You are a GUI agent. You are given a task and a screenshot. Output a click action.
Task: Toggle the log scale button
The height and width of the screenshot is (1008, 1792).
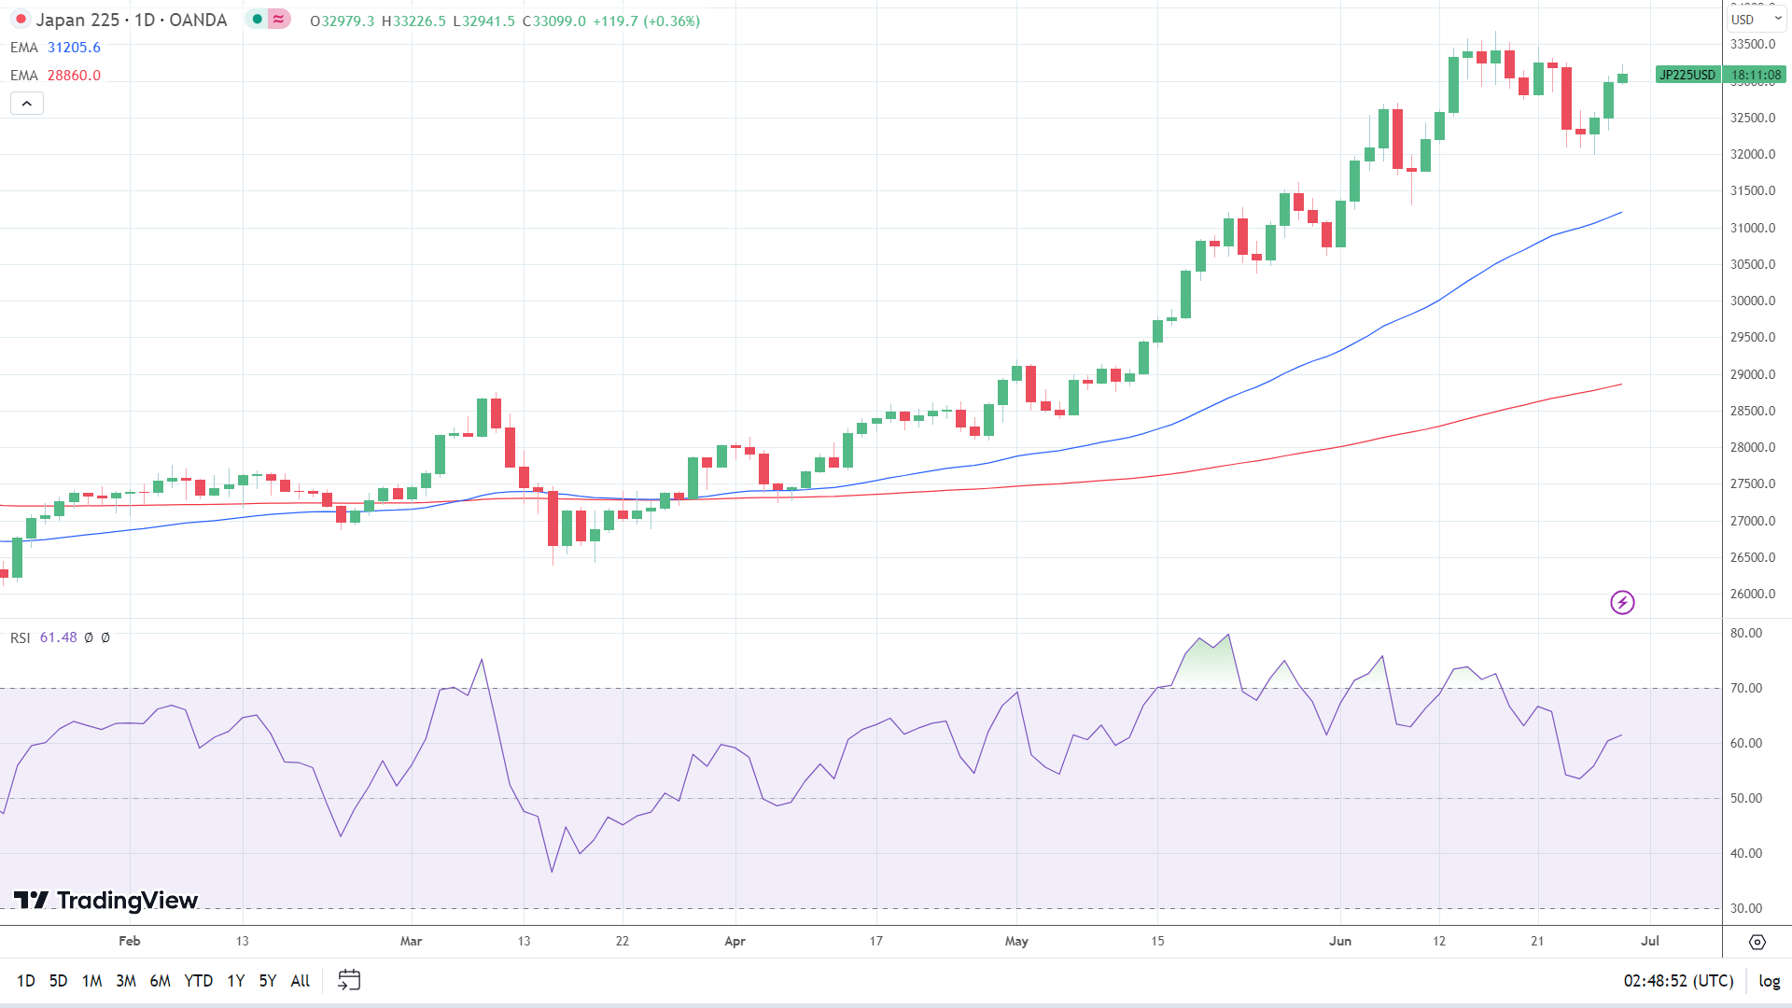(1770, 981)
